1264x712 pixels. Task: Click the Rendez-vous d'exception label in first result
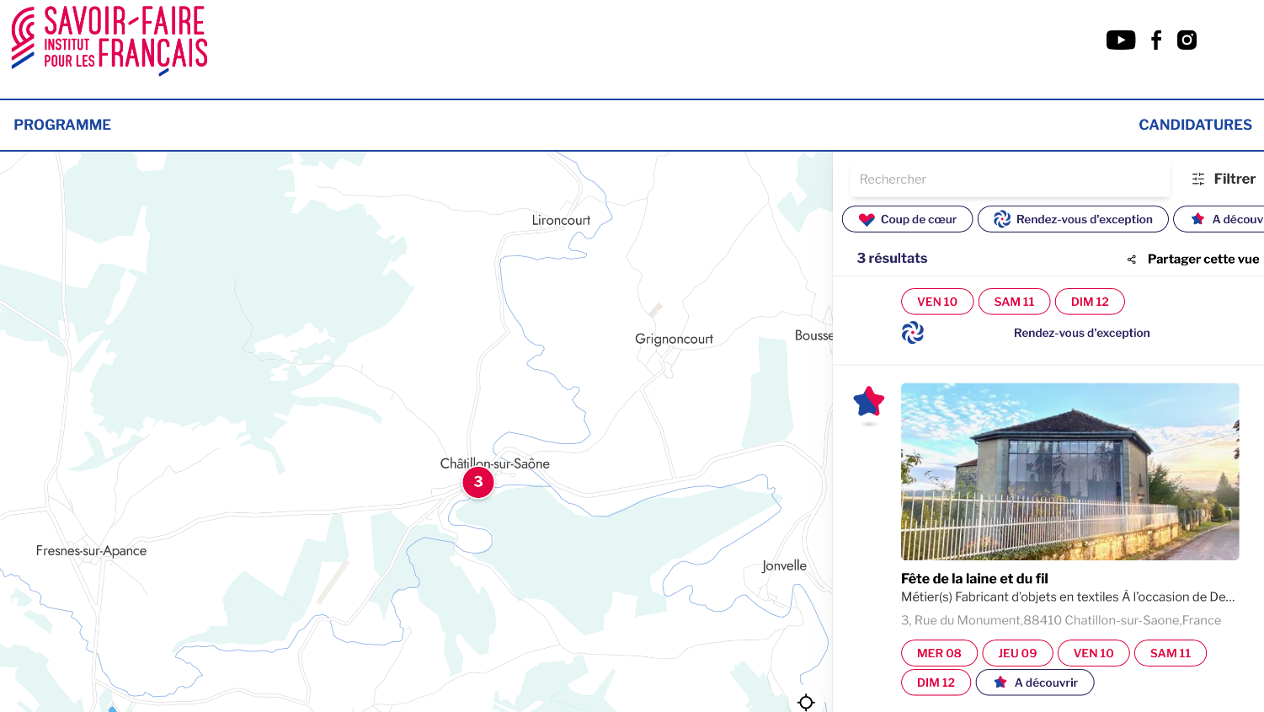[x=1082, y=333]
